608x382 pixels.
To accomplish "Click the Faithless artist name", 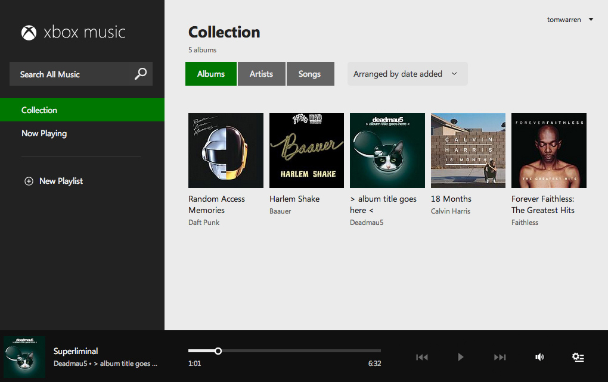I will [525, 223].
